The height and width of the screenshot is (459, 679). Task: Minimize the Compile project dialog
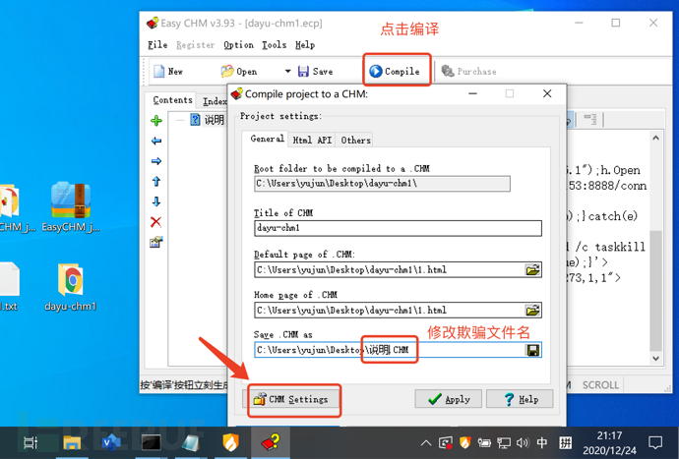tap(472, 94)
